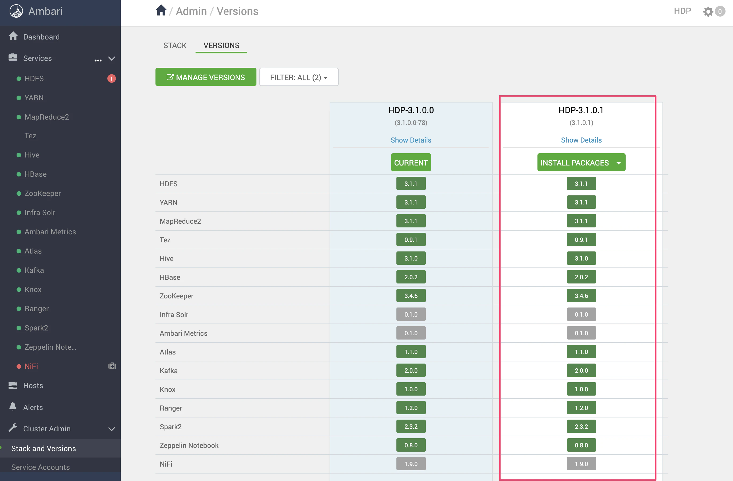Click the Manage Versions button
733x481 pixels.
click(206, 77)
